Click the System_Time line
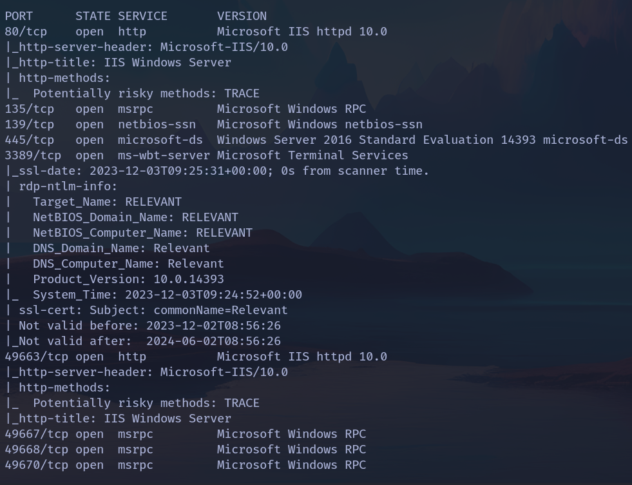 coord(167,295)
